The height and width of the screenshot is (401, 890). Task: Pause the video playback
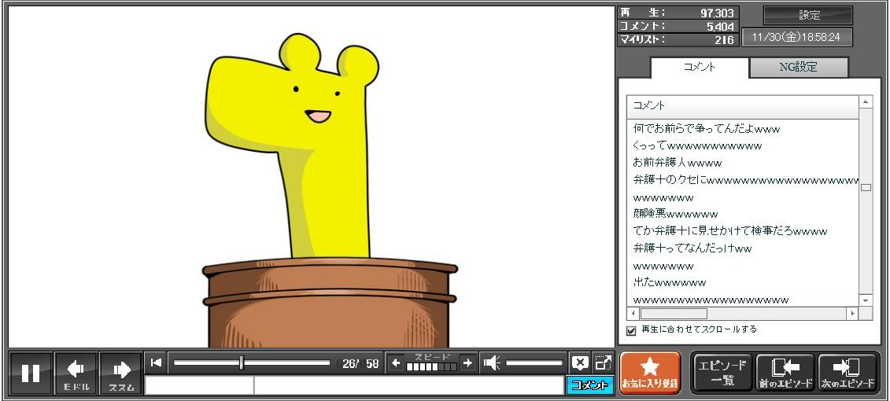pyautogui.click(x=31, y=373)
